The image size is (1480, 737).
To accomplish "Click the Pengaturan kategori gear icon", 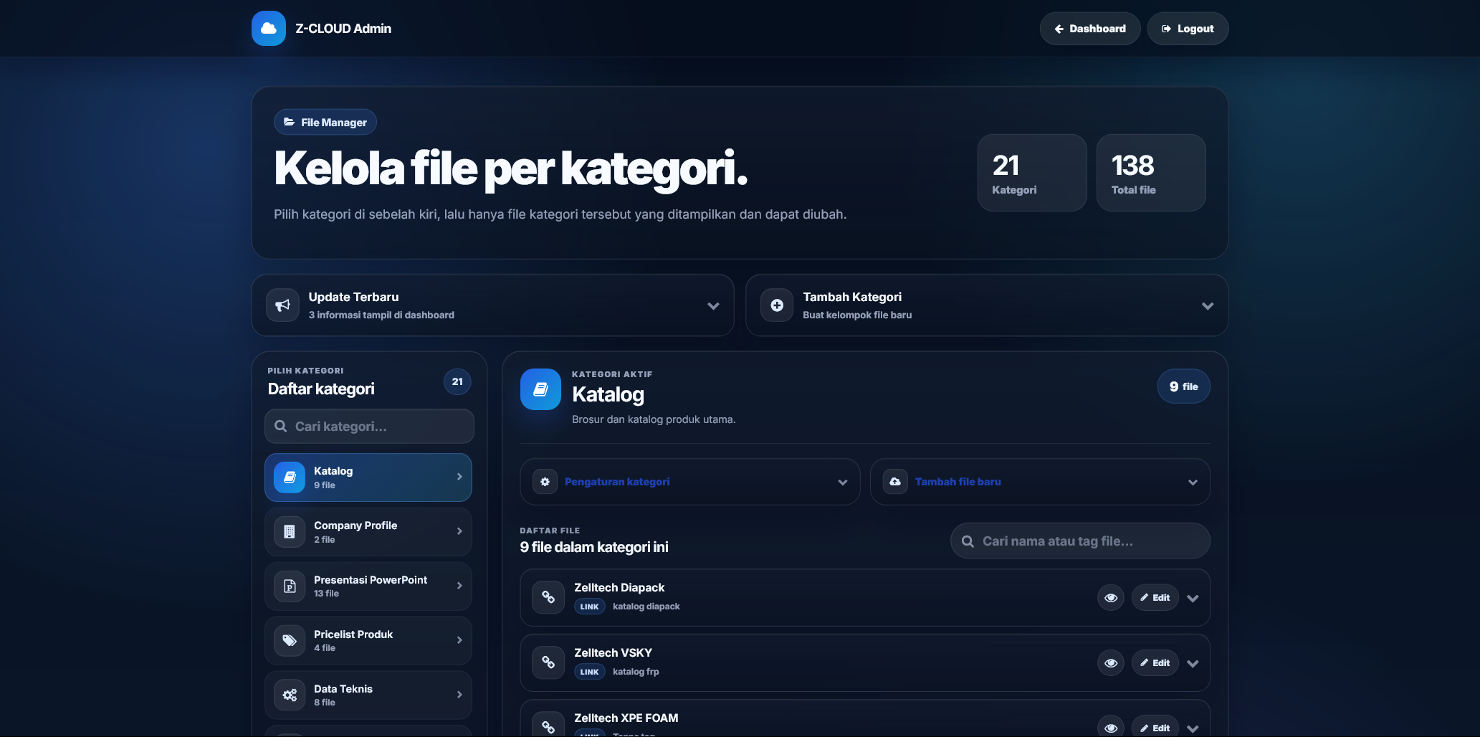I will [545, 482].
